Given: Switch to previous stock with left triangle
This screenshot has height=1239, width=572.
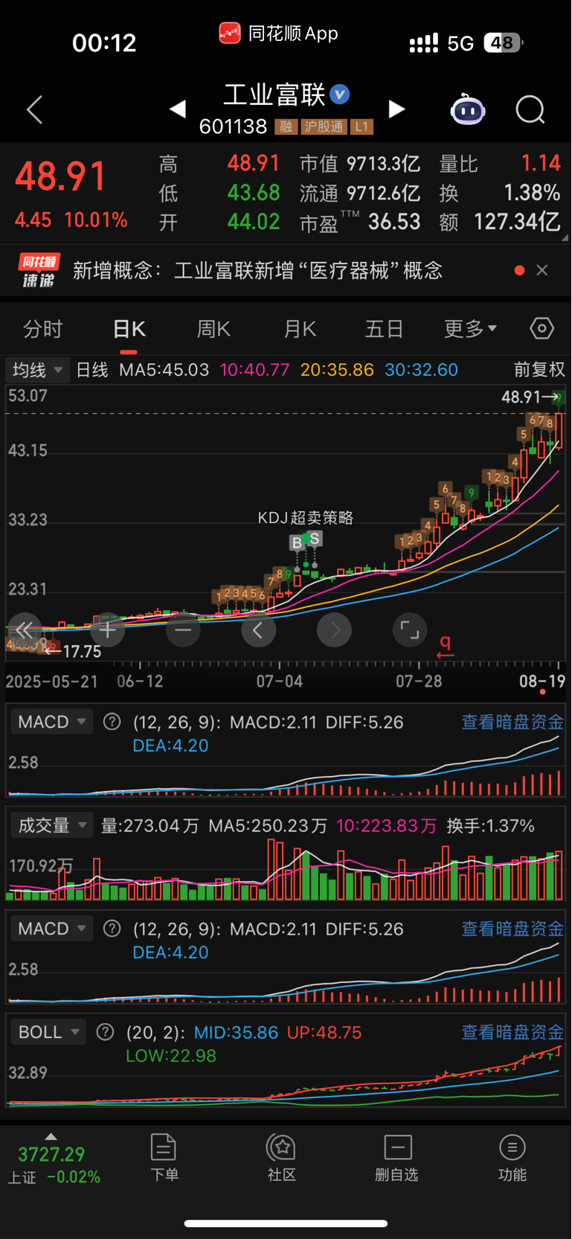Looking at the screenshot, I should point(178,109).
